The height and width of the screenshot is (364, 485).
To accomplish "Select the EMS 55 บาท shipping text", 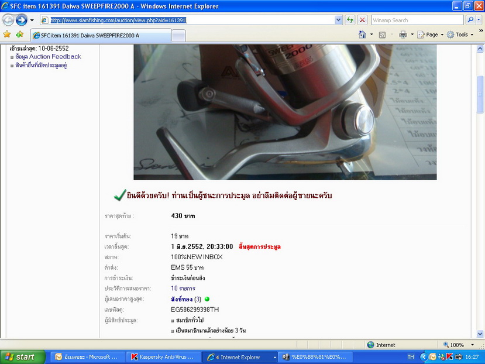I will tap(187, 267).
